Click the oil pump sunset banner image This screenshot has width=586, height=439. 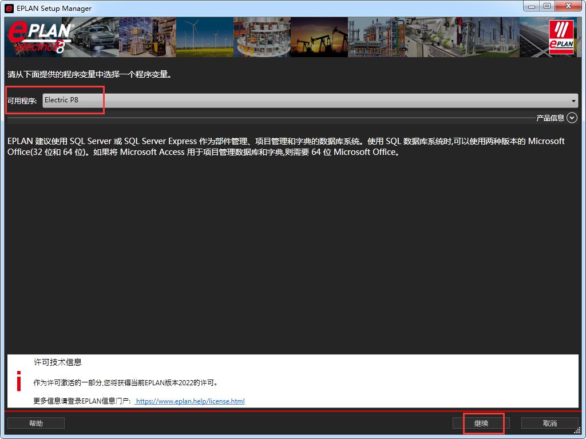click(x=318, y=37)
